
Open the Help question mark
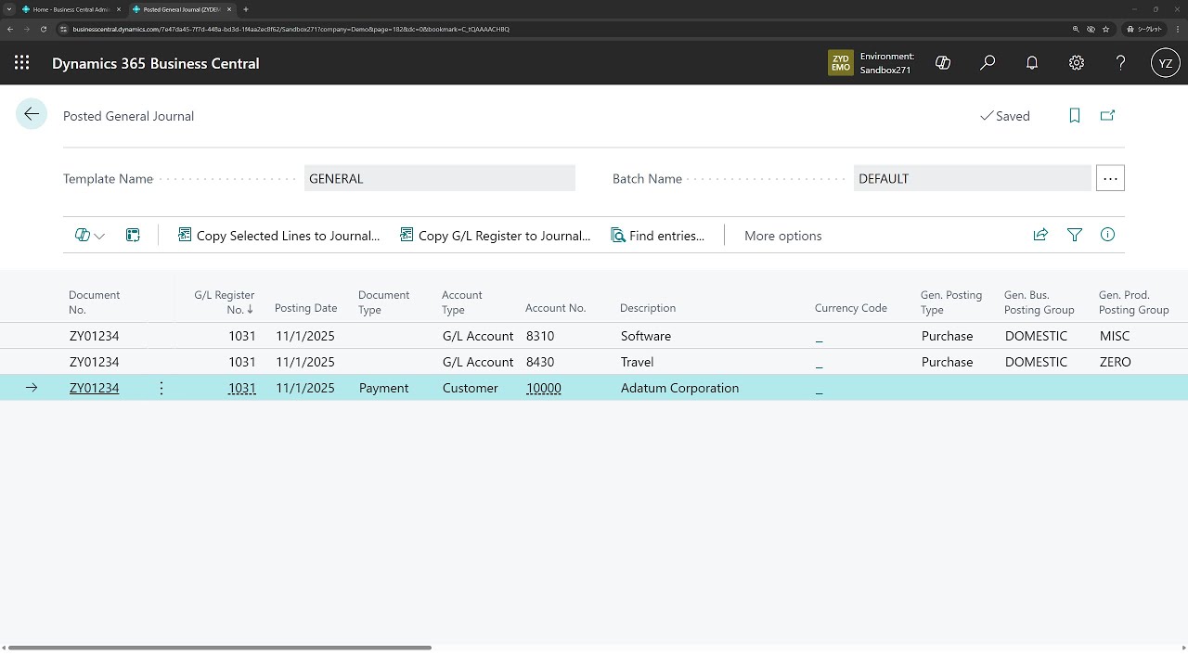[1121, 63]
